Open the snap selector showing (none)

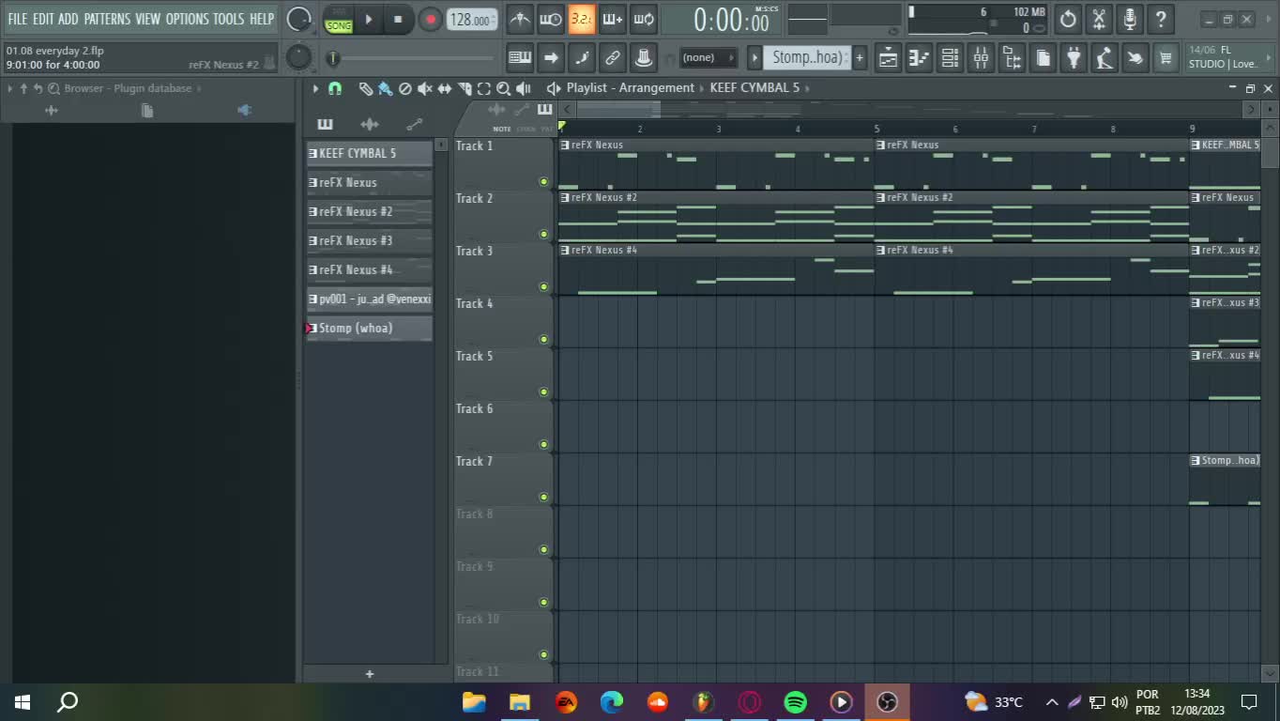[707, 58]
